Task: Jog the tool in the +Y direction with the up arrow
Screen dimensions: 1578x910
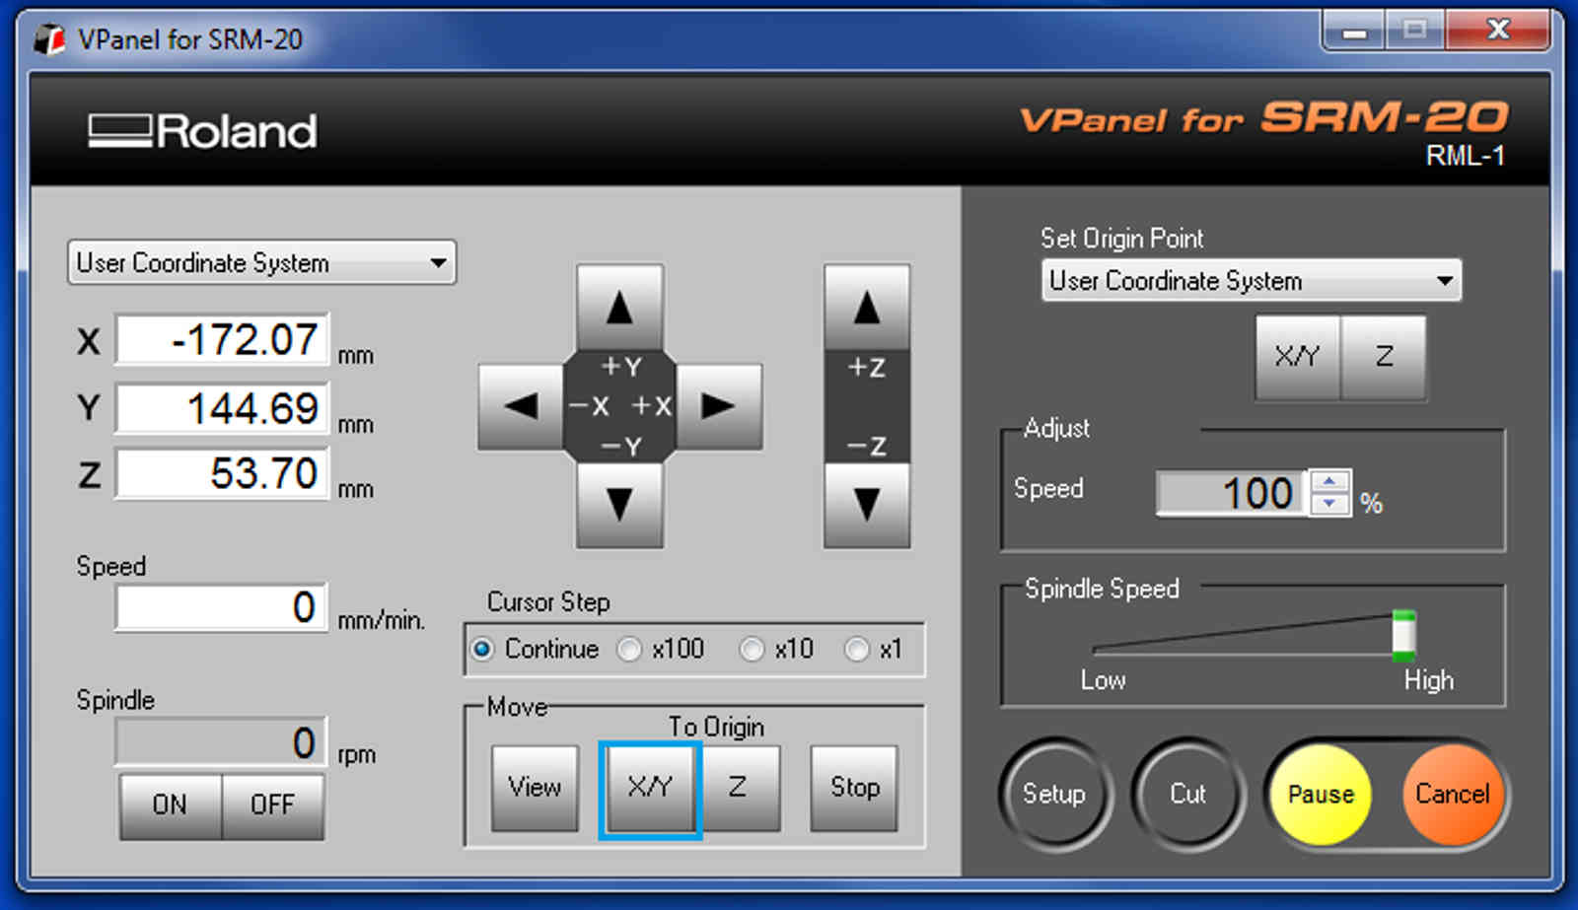Action: click(x=619, y=308)
